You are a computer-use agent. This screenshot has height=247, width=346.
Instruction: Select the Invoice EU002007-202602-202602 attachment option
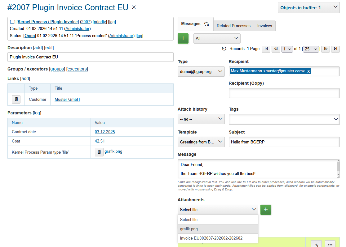[x=211, y=238]
